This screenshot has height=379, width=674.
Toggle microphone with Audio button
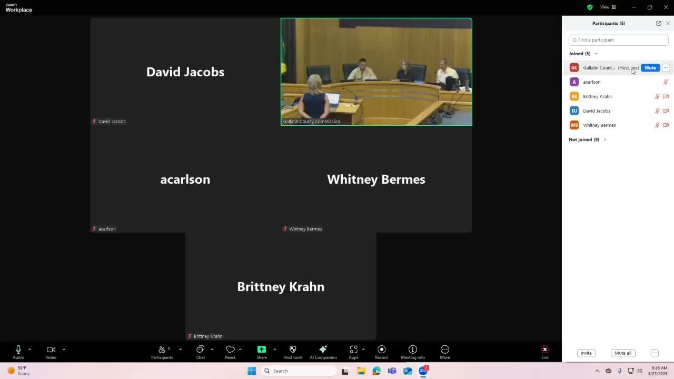pyautogui.click(x=18, y=352)
